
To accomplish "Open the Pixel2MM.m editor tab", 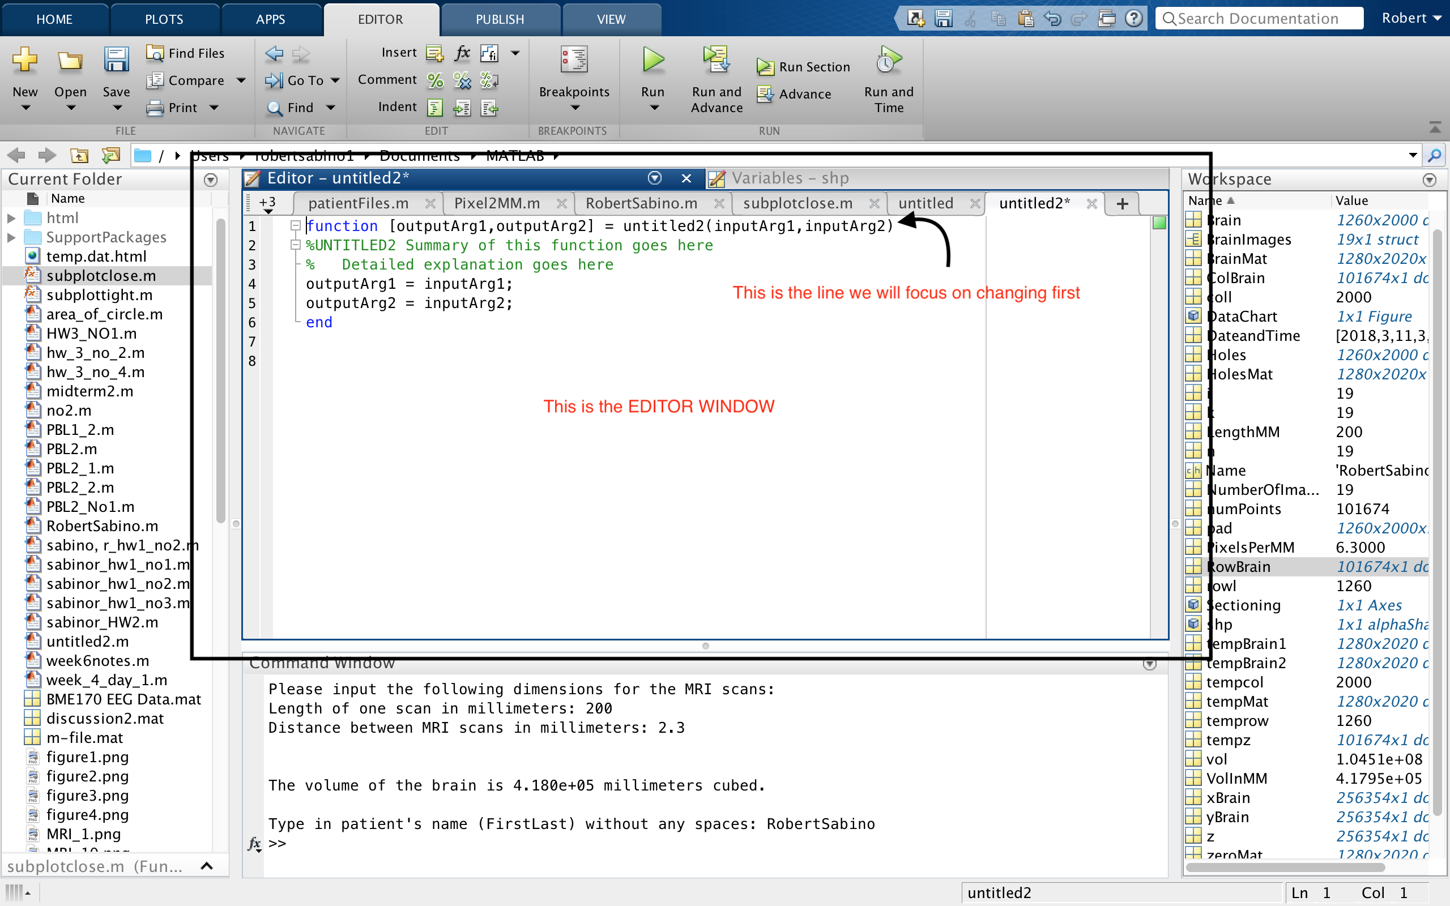I will coord(497,204).
